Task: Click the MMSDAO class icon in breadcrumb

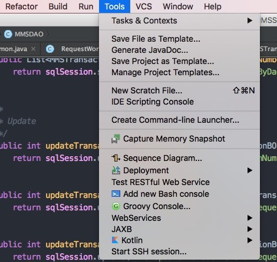Action: 8,34
